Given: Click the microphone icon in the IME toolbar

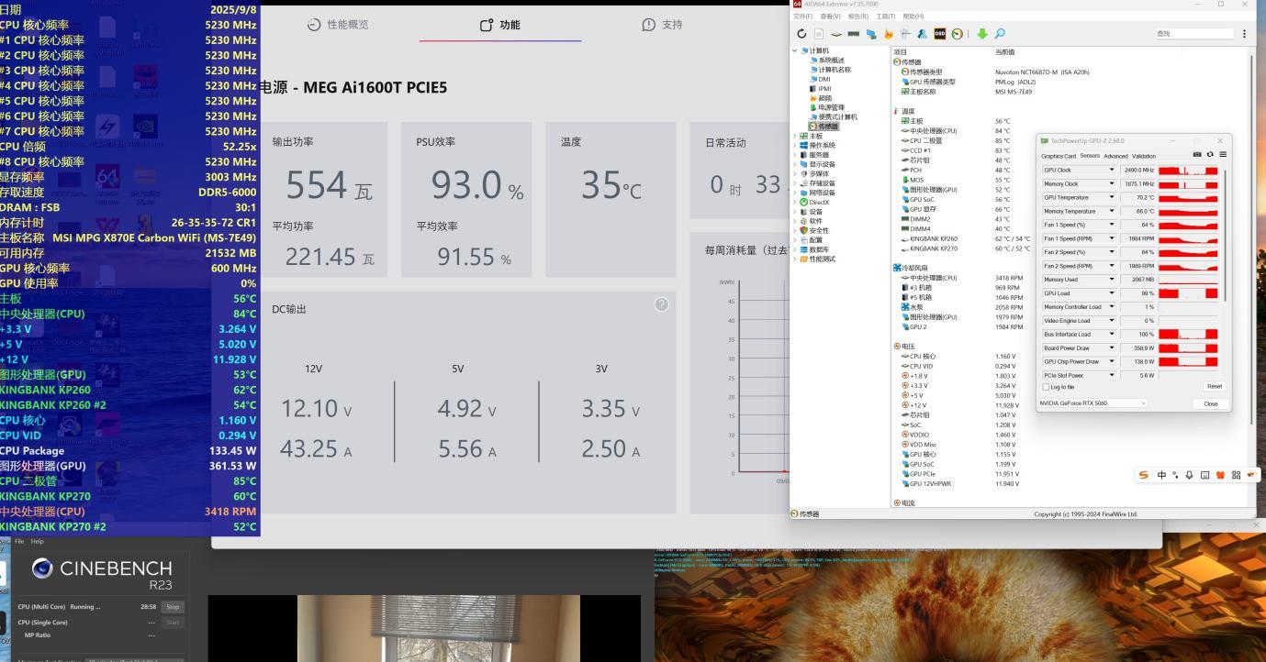Looking at the screenshot, I should coord(1189,475).
